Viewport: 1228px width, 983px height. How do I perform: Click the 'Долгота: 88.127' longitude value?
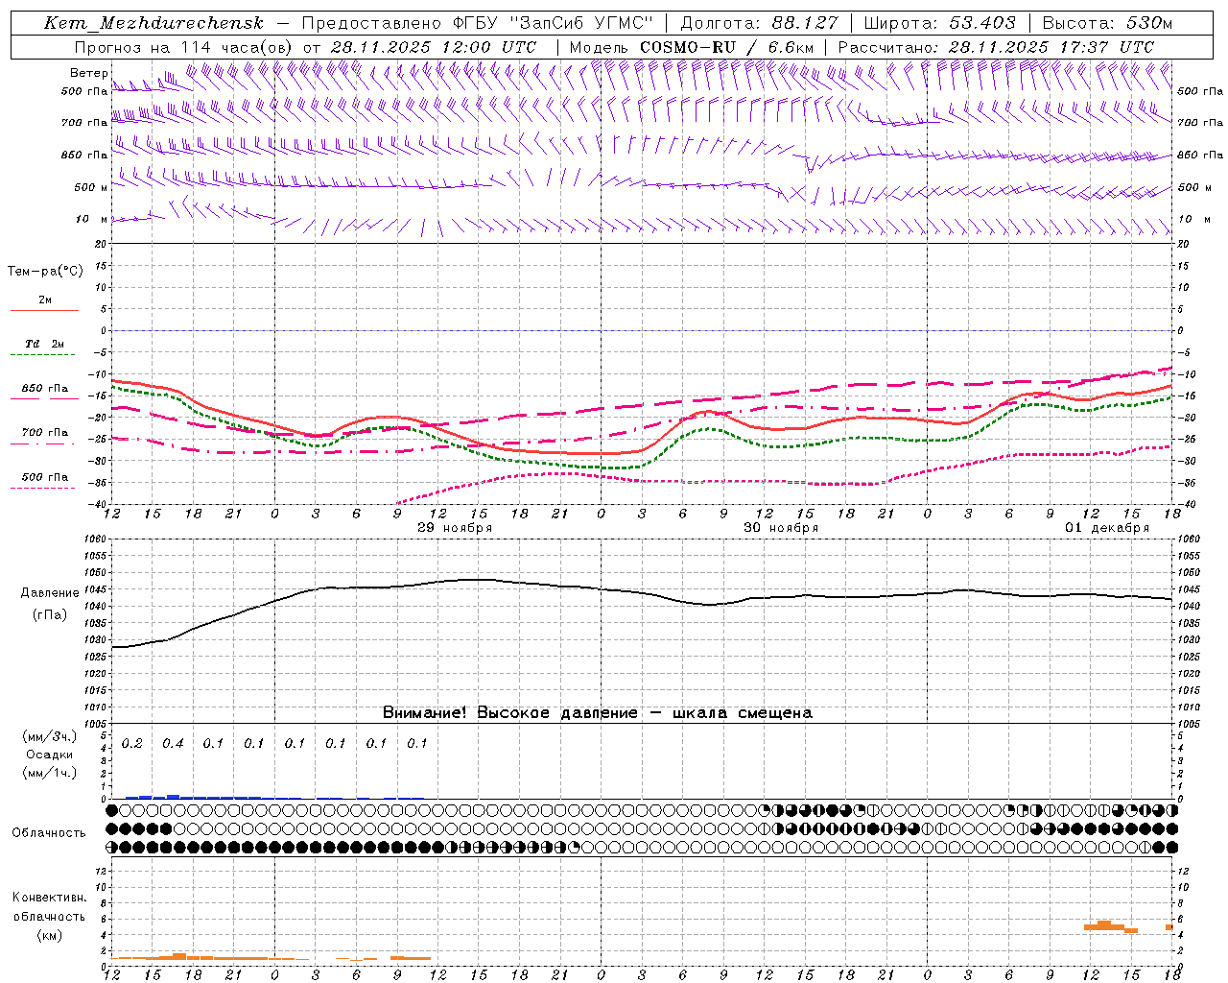[x=759, y=23]
